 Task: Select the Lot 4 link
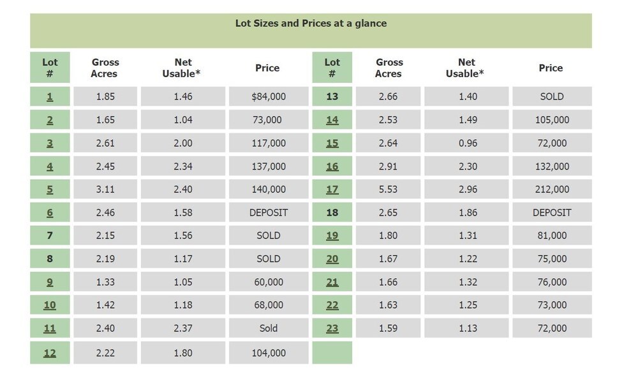[50, 166]
